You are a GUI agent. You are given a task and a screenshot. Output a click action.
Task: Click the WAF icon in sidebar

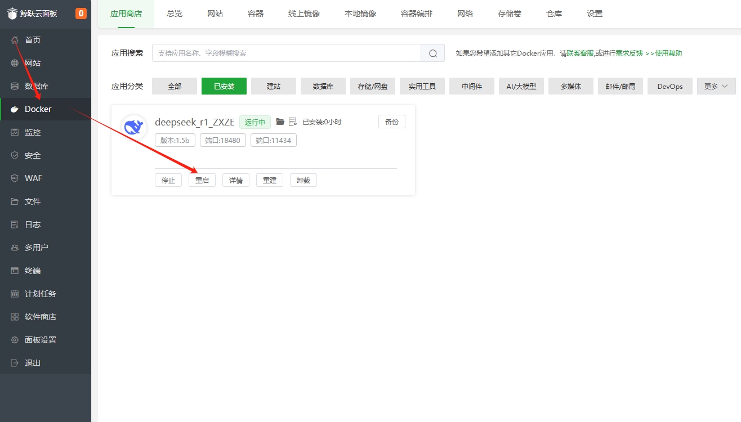tap(15, 178)
